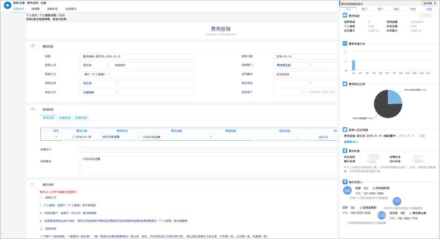
Task: Click the 1月份手机话费 cell in 费用说明 column
Action: point(152,137)
